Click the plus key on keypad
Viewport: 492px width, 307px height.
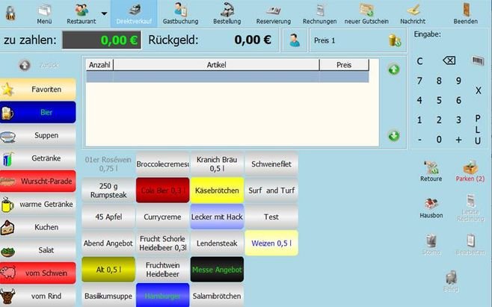(x=458, y=140)
